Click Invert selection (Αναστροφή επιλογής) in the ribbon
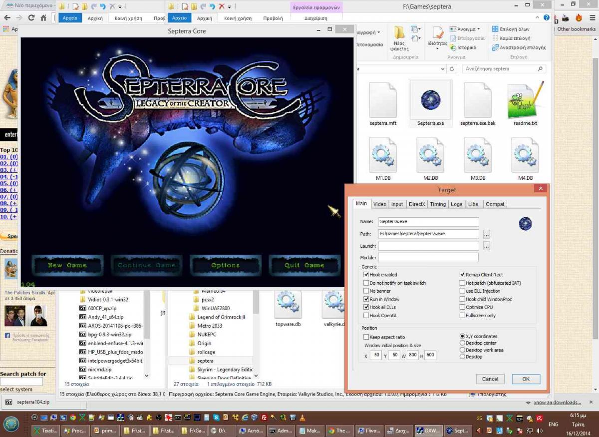The height and width of the screenshot is (437, 599). [x=519, y=47]
